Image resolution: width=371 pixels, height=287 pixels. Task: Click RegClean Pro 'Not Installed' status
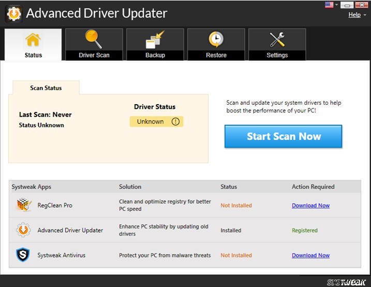tap(236, 206)
